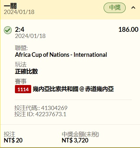The width and height of the screenshot is (140, 148).
Task: Click the 賽事 event label
Action: point(21,81)
